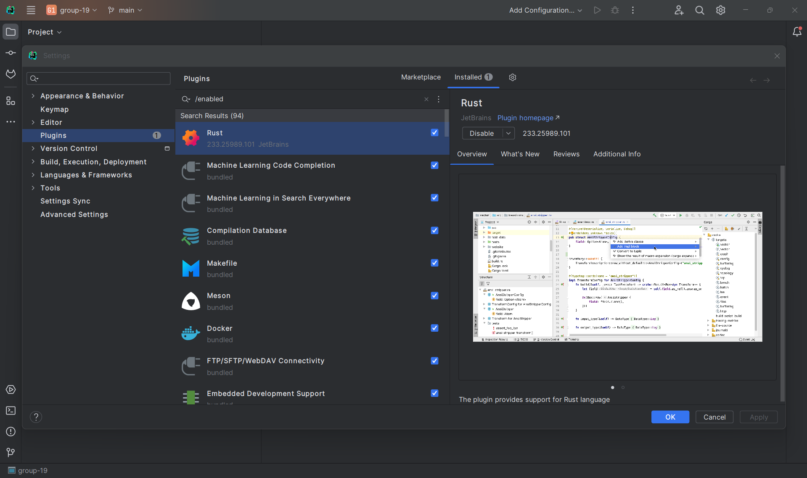Image resolution: width=807 pixels, height=478 pixels.
Task: Navigate back in Settings history
Action: coord(753,80)
